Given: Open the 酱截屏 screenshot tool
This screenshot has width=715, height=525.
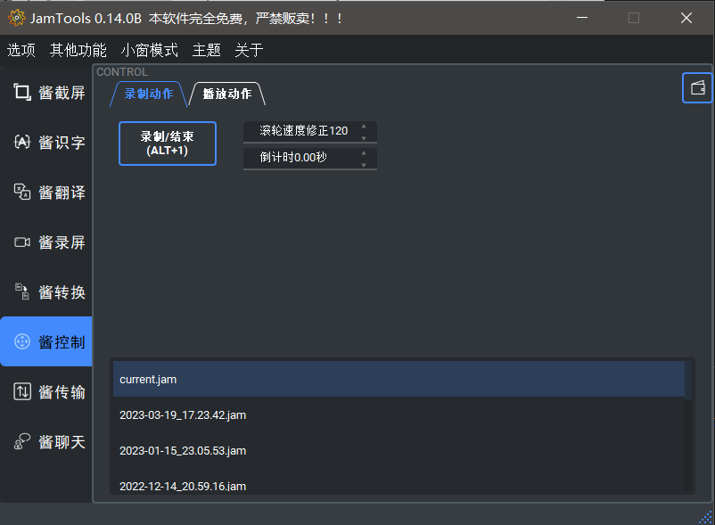Looking at the screenshot, I should [x=46, y=93].
